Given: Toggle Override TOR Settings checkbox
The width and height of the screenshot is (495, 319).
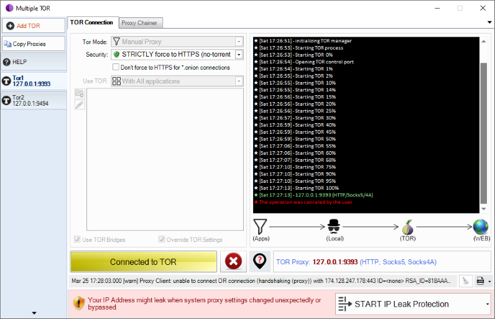Looking at the screenshot, I should tap(162, 239).
